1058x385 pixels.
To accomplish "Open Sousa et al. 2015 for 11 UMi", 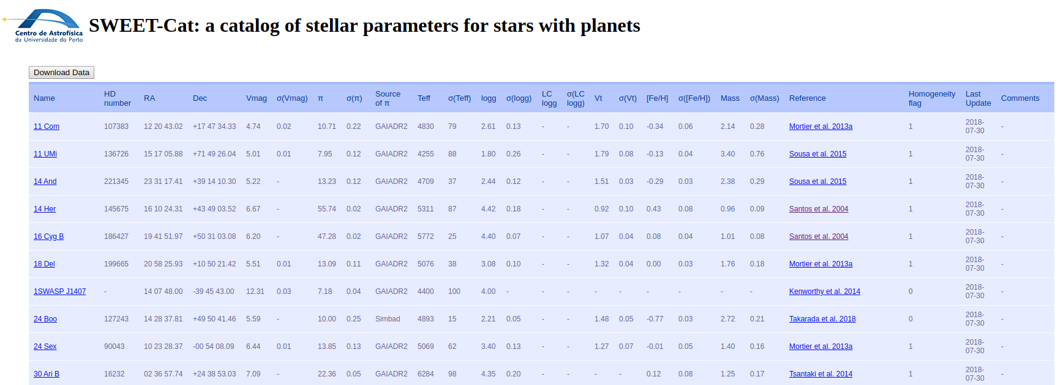I will click(x=817, y=154).
